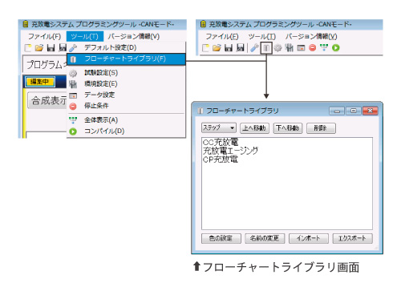Select CP充放電 in the library list
The width and height of the screenshot is (401, 291).
point(221,160)
